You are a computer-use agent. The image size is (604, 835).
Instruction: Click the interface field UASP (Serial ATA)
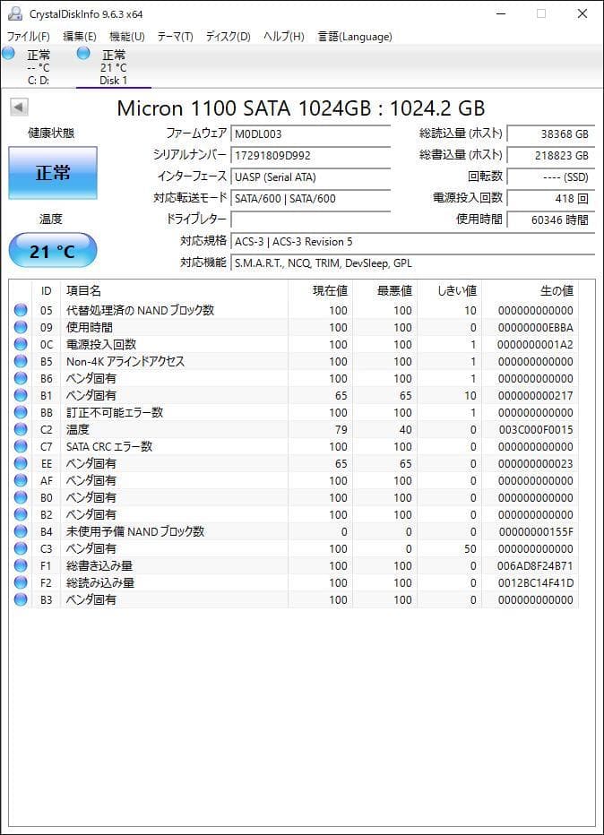pyautogui.click(x=311, y=176)
